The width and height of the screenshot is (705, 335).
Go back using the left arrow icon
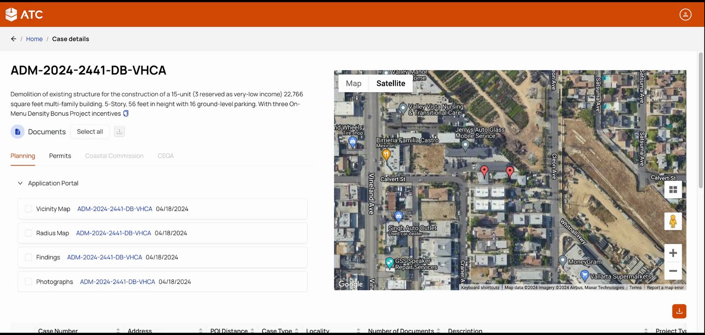click(13, 39)
